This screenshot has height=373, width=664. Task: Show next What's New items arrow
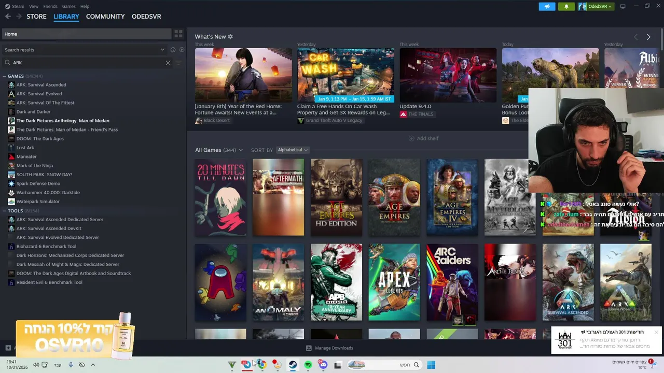(x=648, y=37)
